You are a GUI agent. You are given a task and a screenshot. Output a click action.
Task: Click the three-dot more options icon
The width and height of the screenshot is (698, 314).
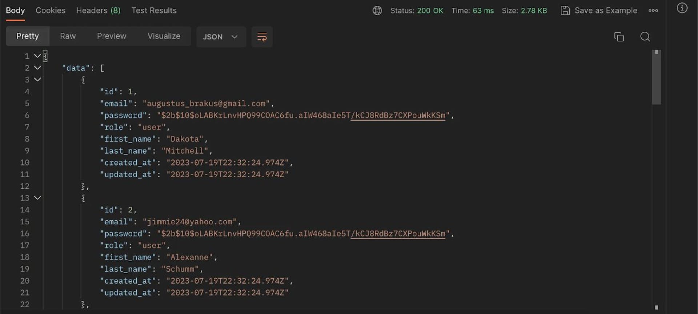pyautogui.click(x=653, y=11)
